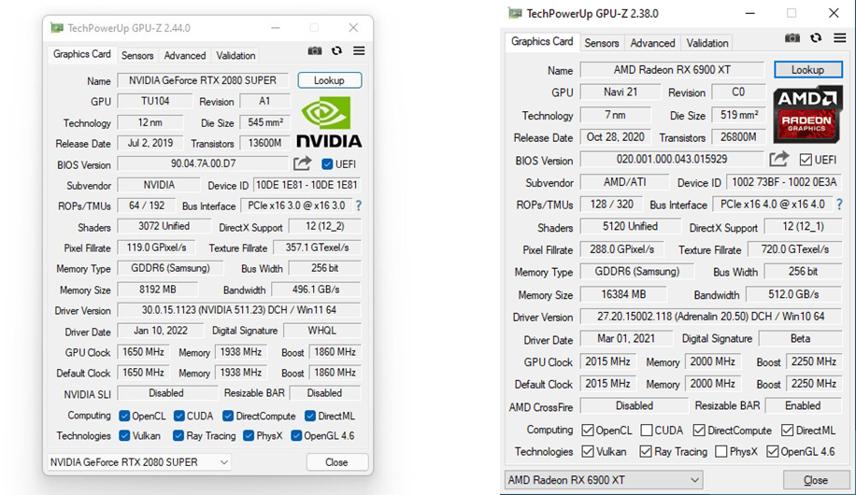The image size is (856, 495).
Task: Switch to Advanced tab in GPU-Z 2.38.0
Action: point(652,43)
